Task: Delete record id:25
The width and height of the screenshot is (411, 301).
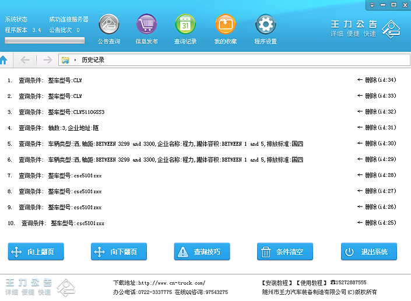Action: (377, 223)
